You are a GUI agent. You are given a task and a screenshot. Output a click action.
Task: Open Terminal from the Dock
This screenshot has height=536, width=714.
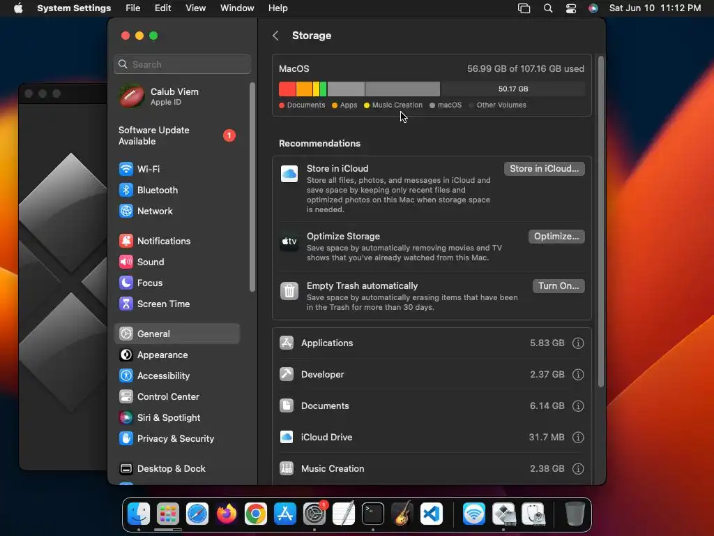click(x=373, y=514)
